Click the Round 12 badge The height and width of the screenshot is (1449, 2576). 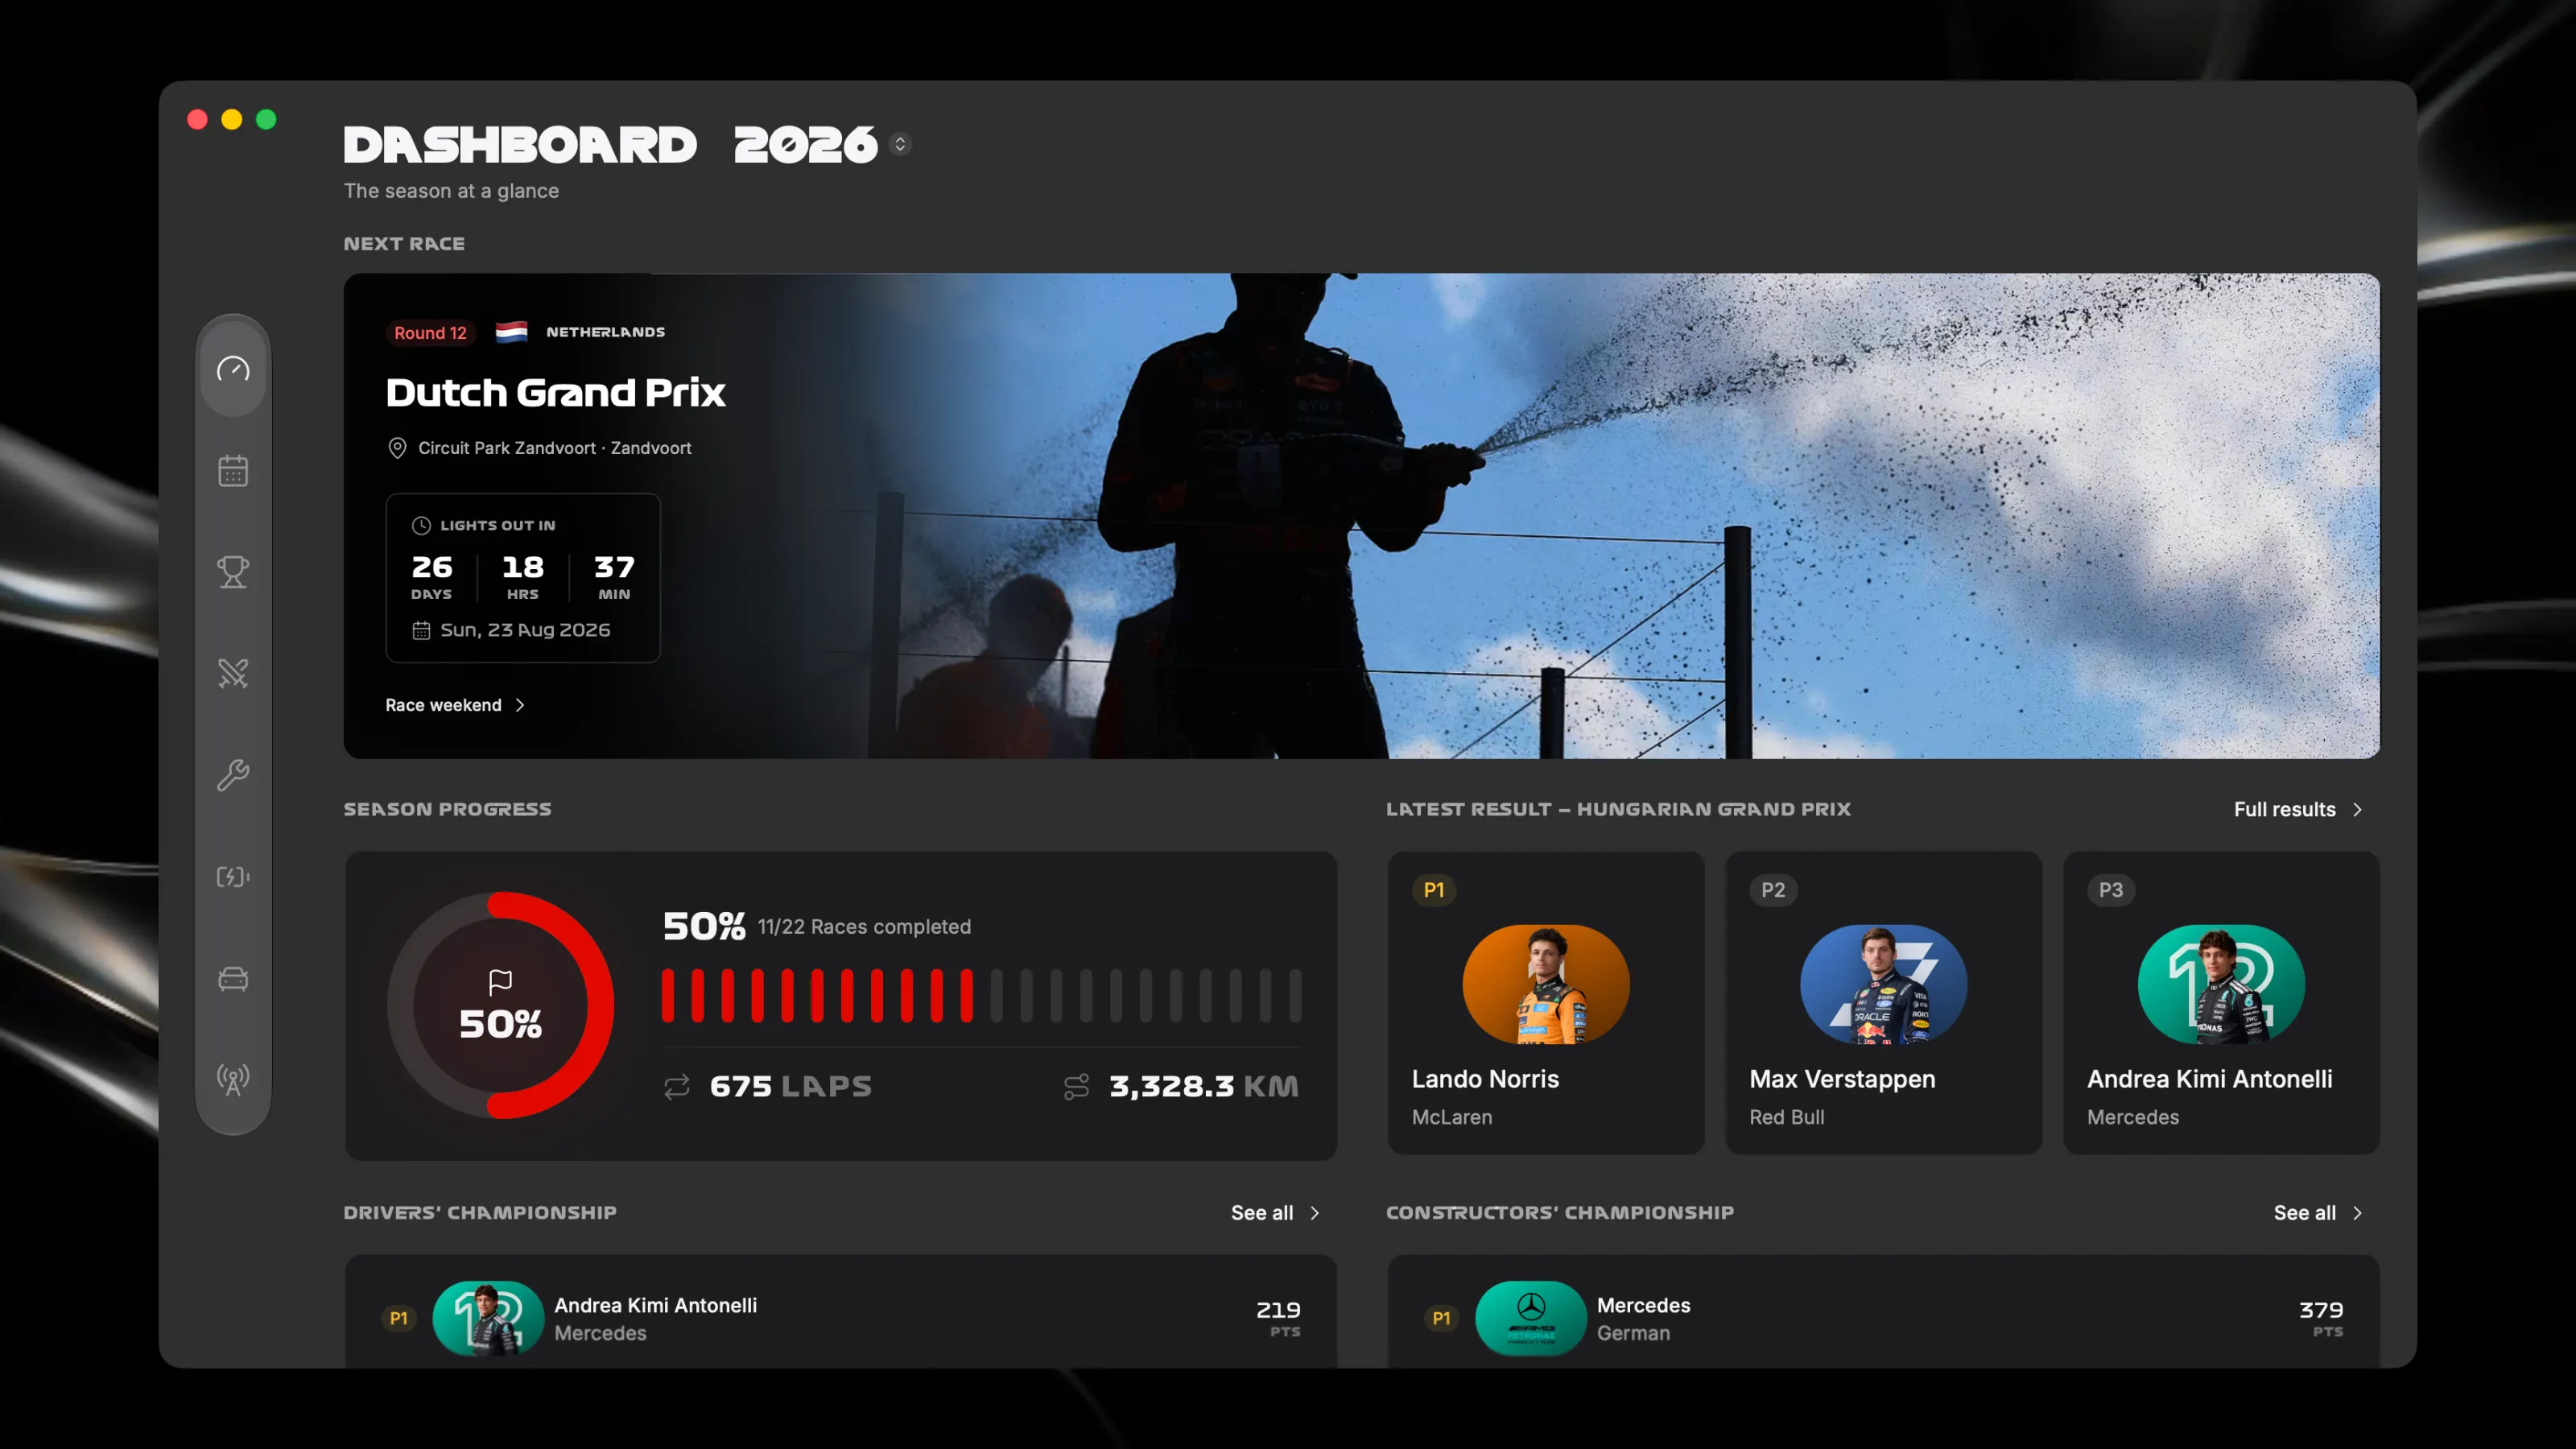point(430,333)
